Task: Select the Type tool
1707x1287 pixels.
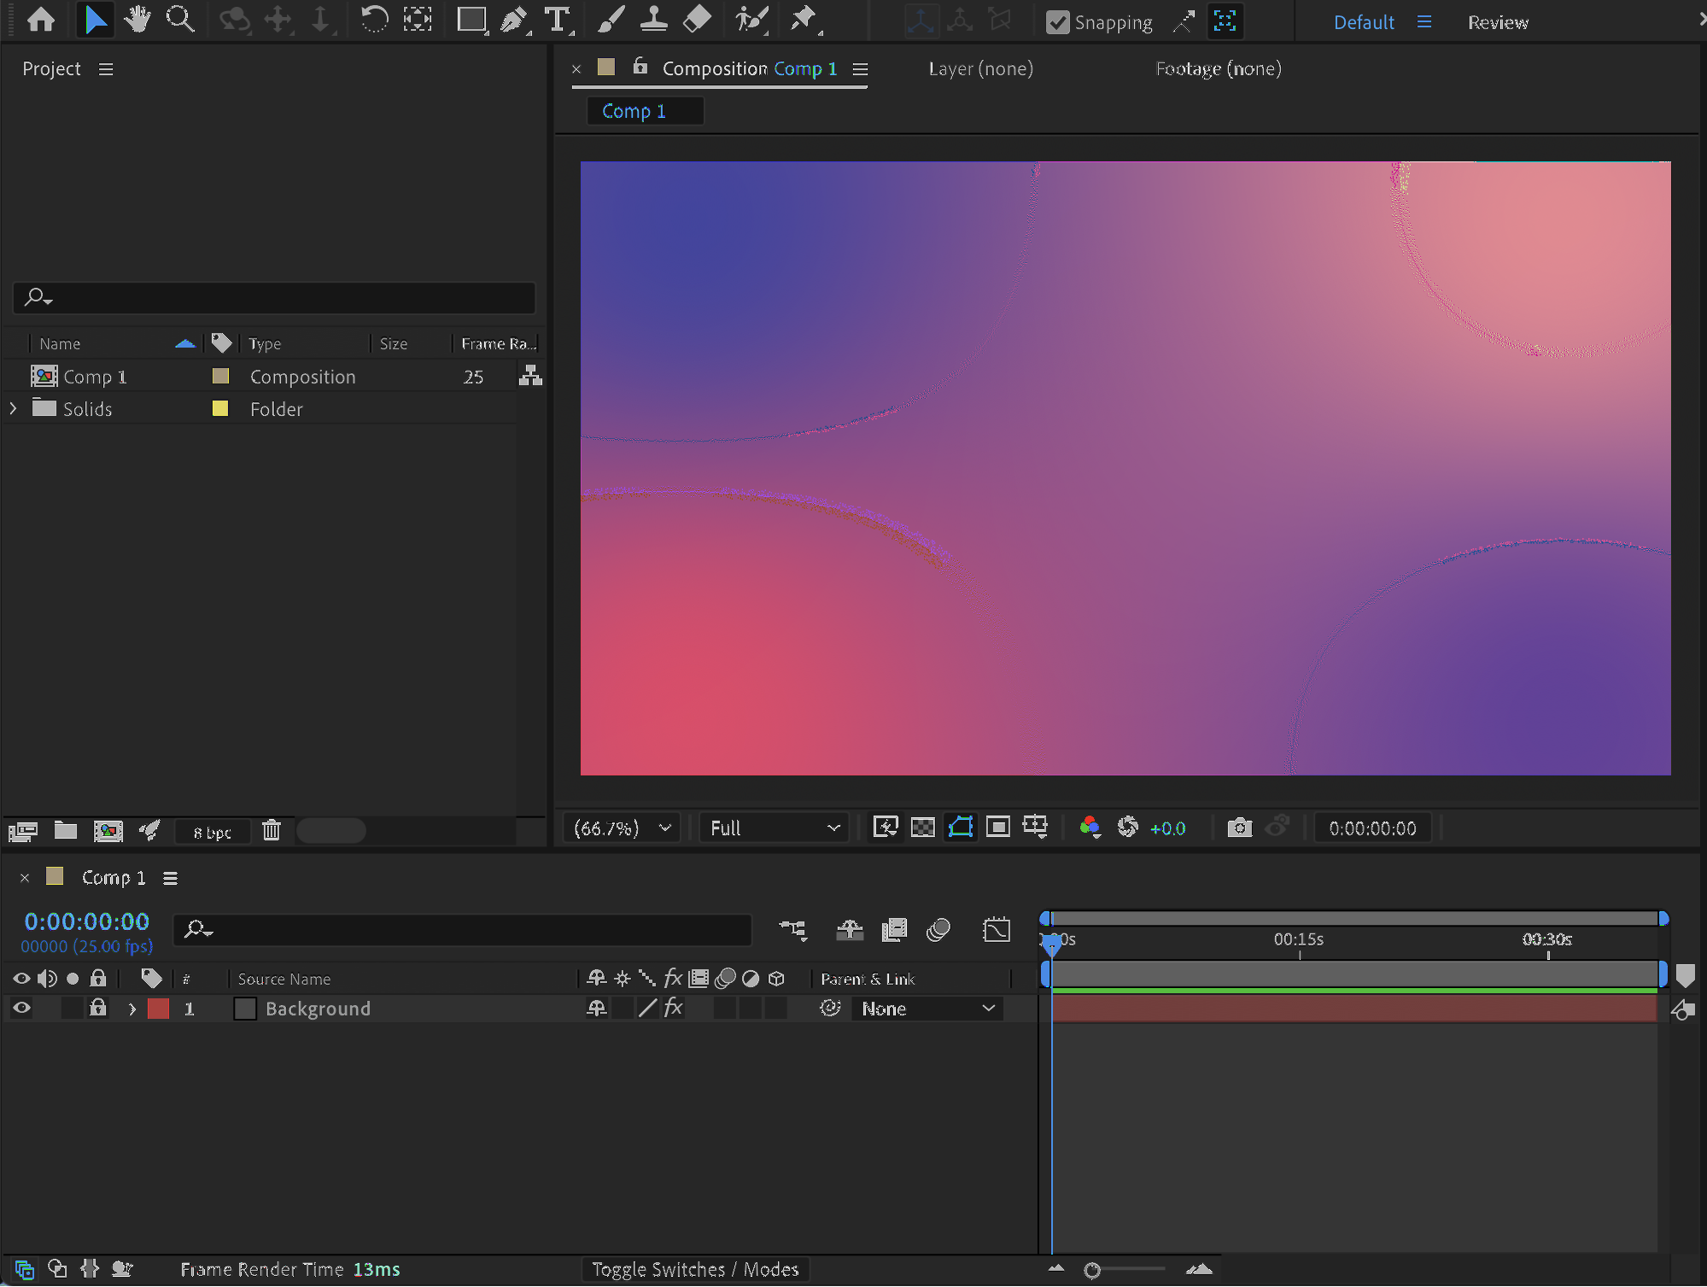Action: pyautogui.click(x=558, y=19)
